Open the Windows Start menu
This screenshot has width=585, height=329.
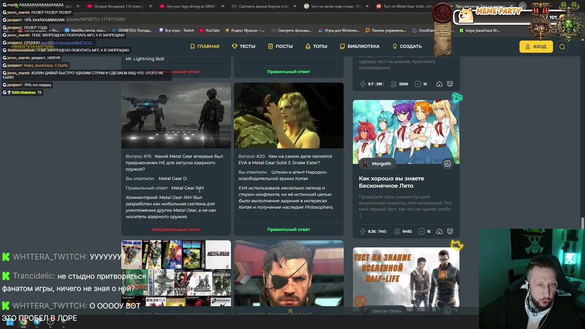tap(10, 322)
